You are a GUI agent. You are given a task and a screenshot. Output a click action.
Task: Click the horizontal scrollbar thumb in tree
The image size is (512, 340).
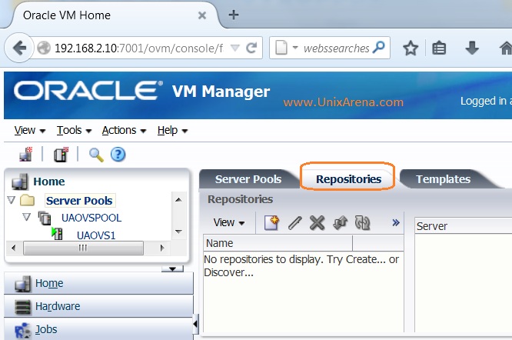coord(83,248)
